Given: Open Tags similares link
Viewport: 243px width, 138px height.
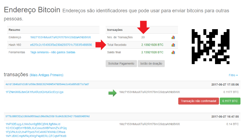Looking at the screenshot, I should [39, 52].
